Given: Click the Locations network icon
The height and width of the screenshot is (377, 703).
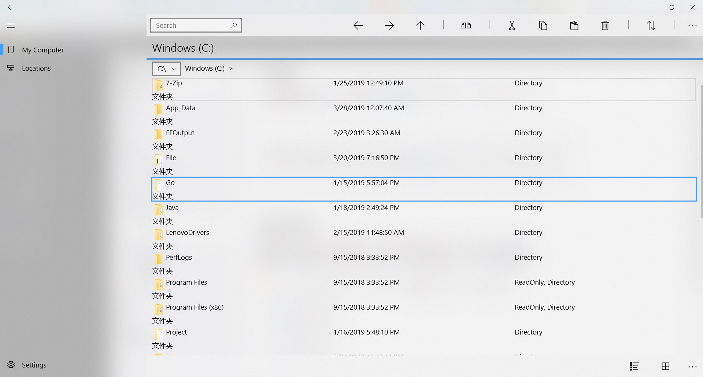Looking at the screenshot, I should (x=11, y=68).
